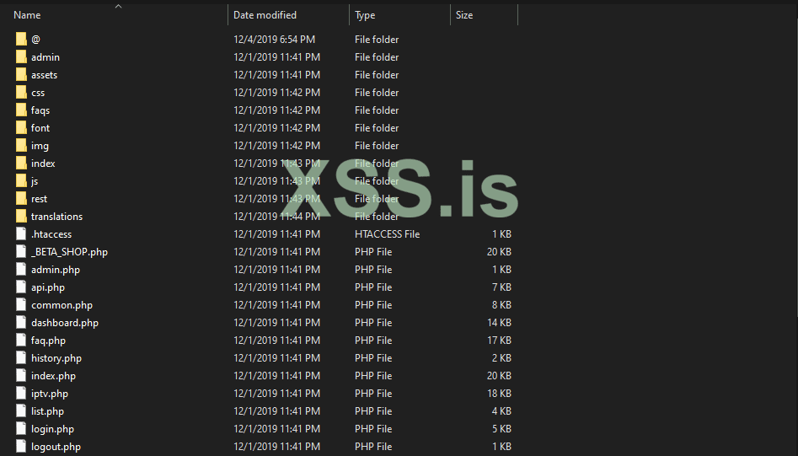The image size is (798, 456).
Task: Click the rest folder icon
Action: coord(21,198)
